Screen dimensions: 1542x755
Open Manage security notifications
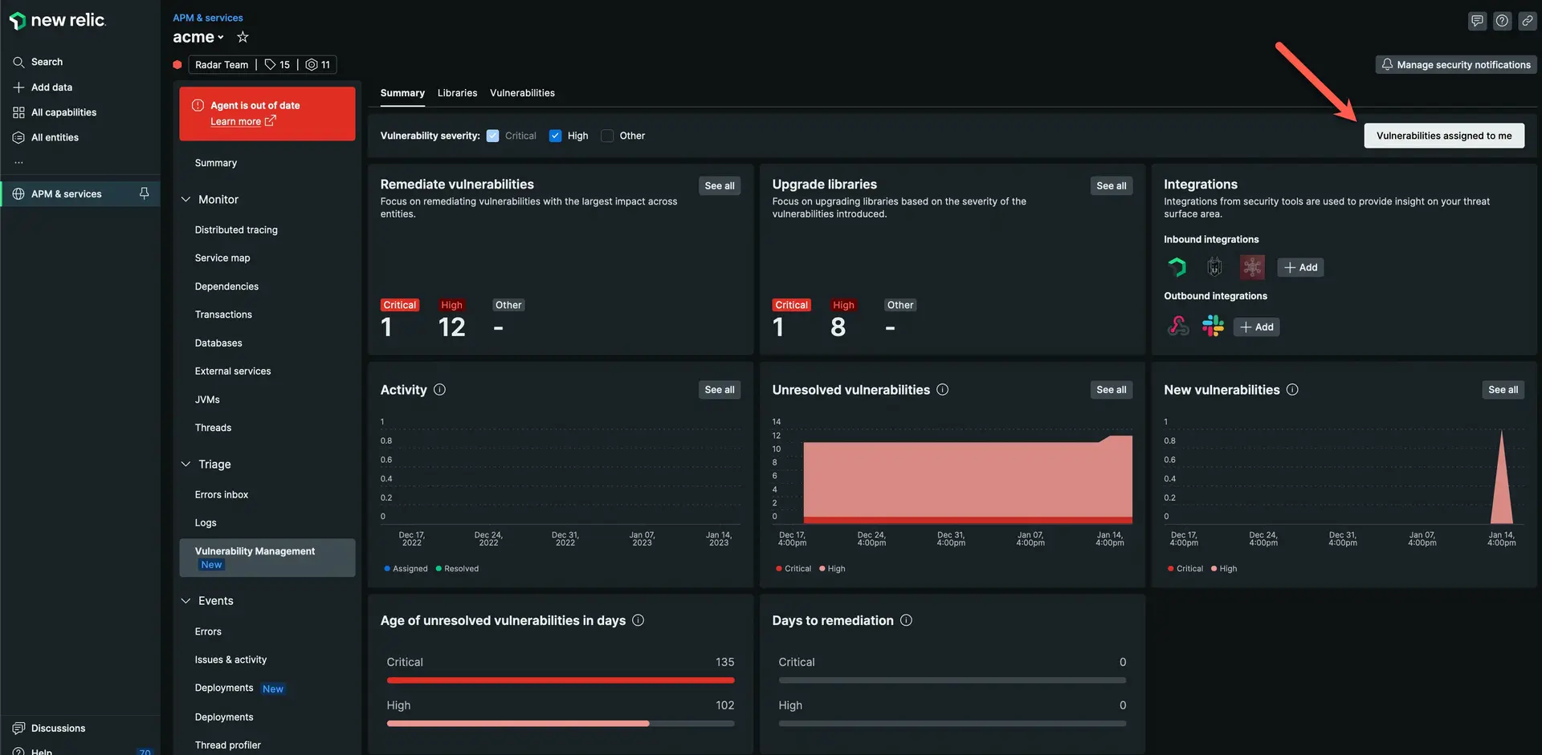[x=1456, y=64]
